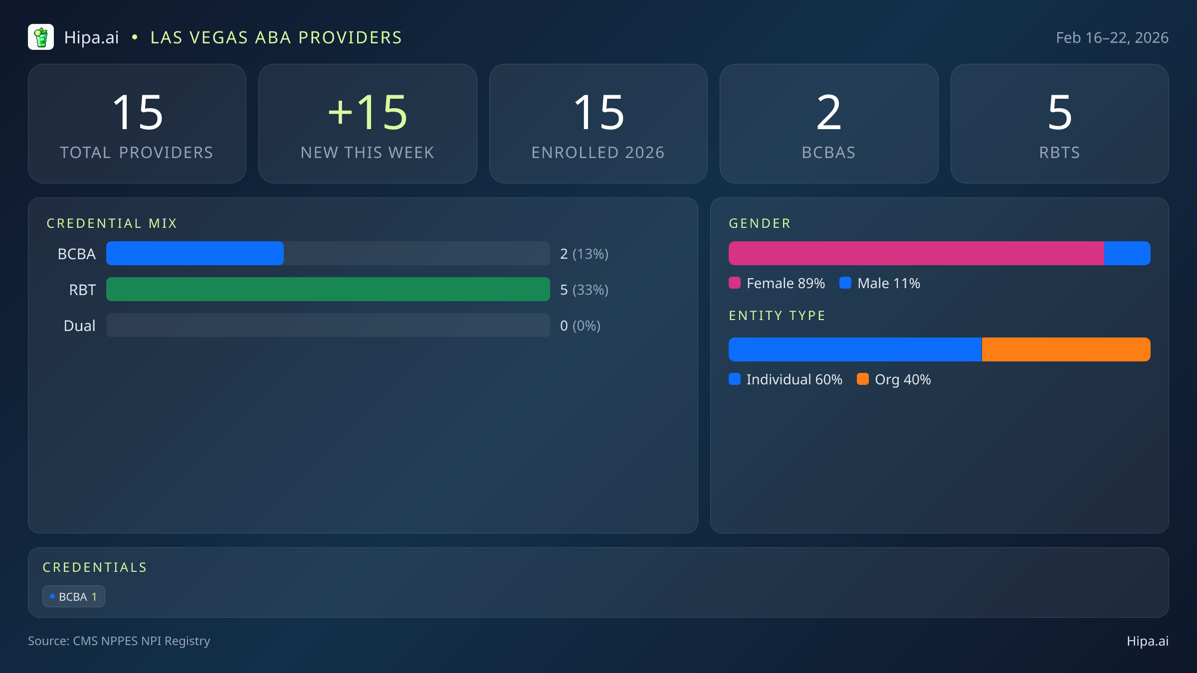The width and height of the screenshot is (1197, 673).
Task: Click the RBTs stat card
Action: (1059, 124)
